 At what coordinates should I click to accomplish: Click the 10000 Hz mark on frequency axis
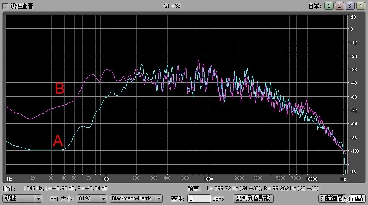tap(312, 178)
